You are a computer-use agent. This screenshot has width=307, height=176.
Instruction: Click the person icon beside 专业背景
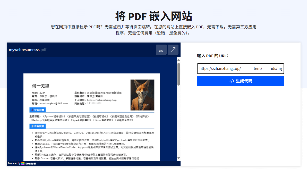coord(32,110)
